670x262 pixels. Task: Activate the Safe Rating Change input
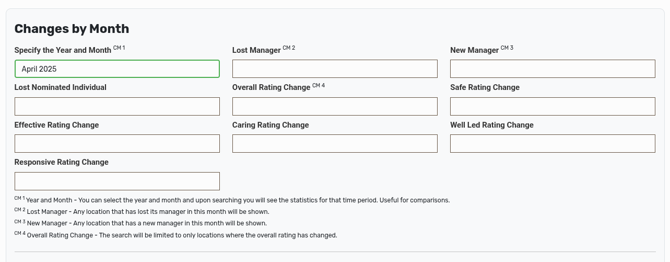click(x=553, y=107)
